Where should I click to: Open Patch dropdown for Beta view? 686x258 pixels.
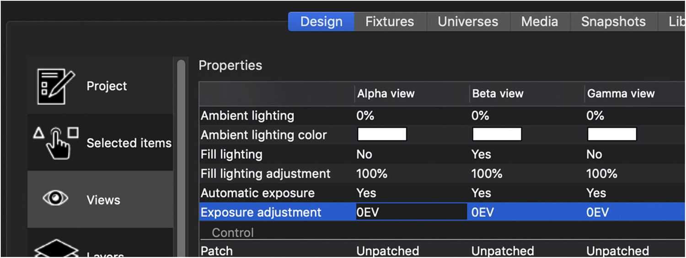pyautogui.click(x=503, y=251)
